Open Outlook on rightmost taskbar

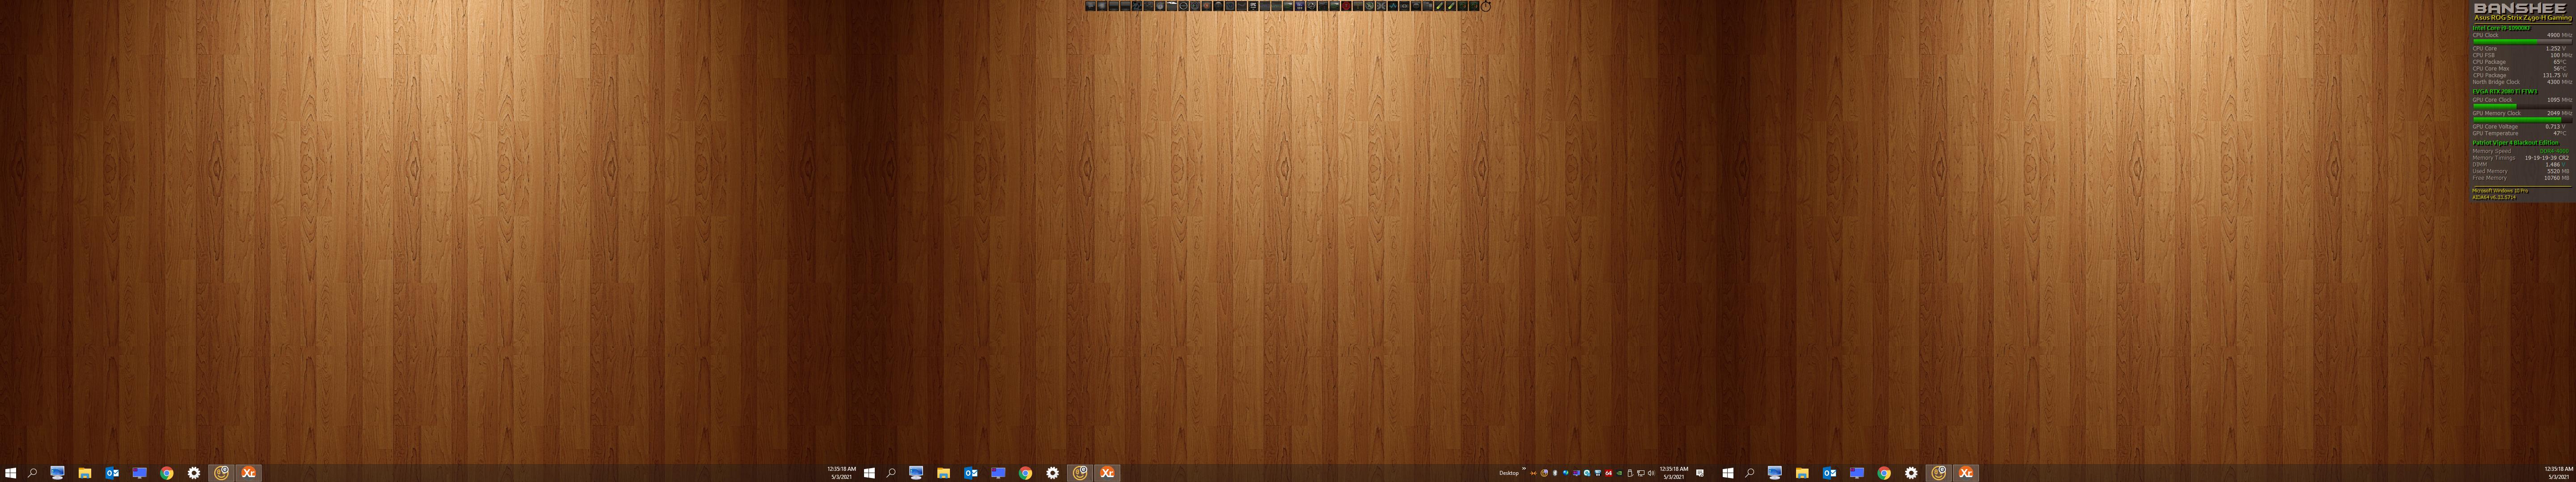click(x=1829, y=473)
